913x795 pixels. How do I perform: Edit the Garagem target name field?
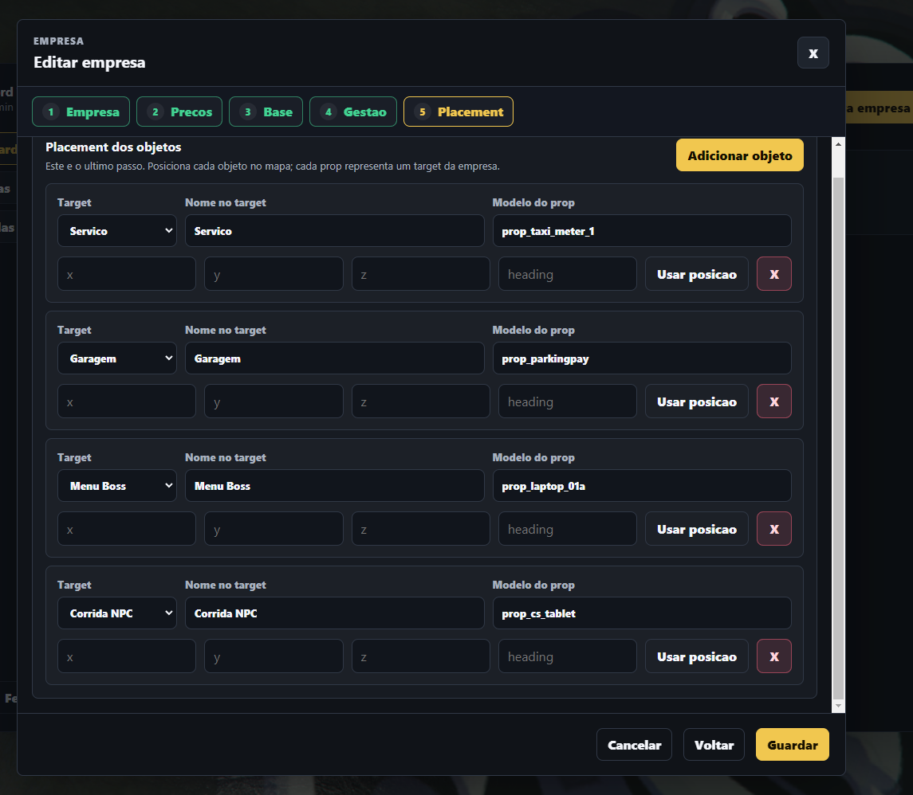point(335,358)
